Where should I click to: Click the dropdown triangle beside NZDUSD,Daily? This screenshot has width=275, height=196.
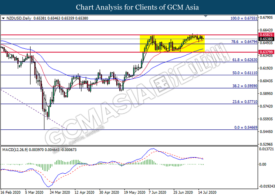[x=3, y=18]
